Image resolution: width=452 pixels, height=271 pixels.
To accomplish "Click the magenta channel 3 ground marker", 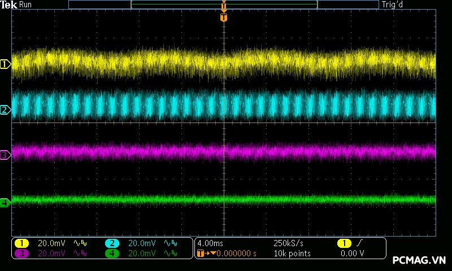I will coord(5,155).
